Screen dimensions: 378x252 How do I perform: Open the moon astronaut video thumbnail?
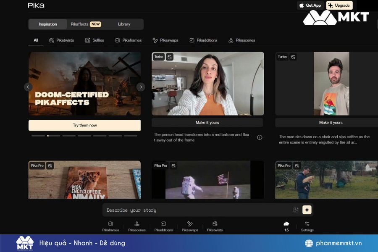[208, 180]
